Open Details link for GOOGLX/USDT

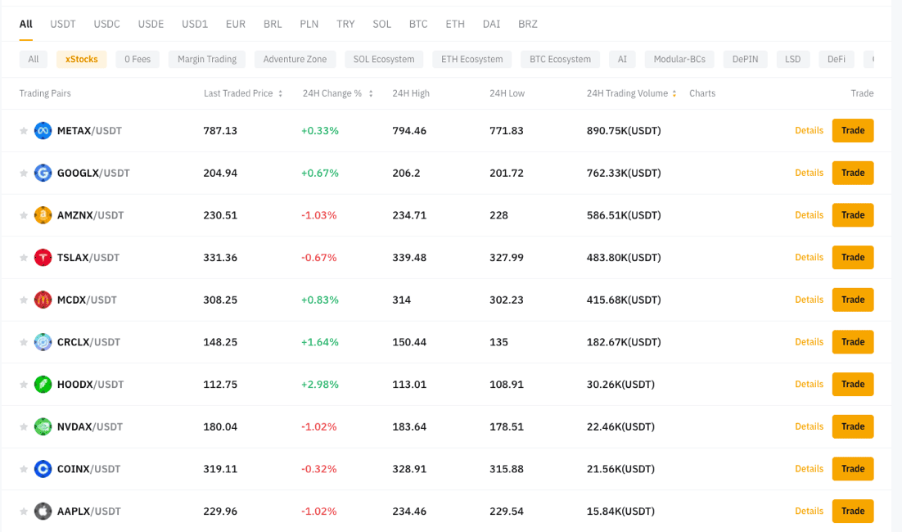click(809, 173)
